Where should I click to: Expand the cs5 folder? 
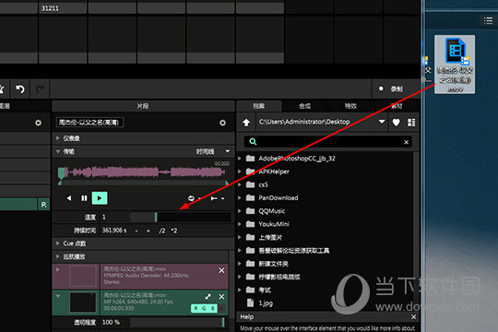240,184
